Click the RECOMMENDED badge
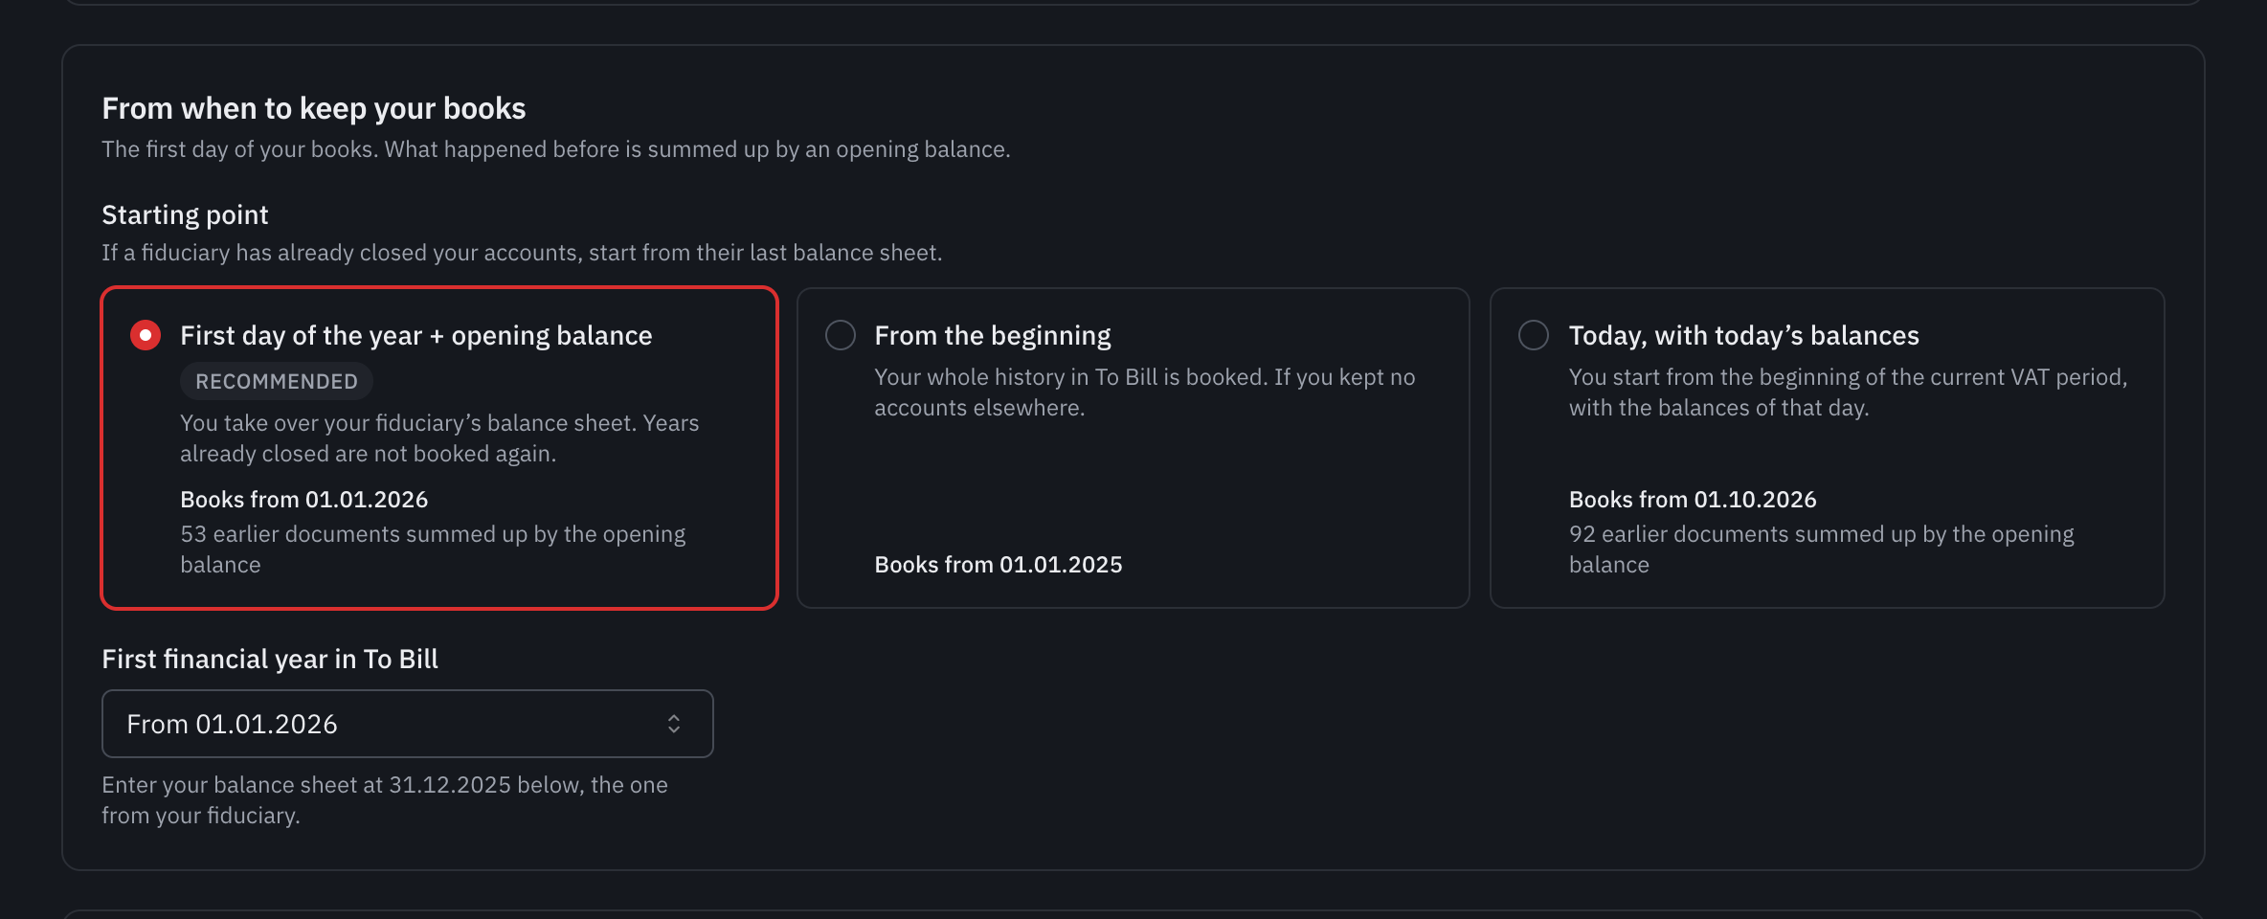This screenshot has height=919, width=2267. click(x=277, y=381)
